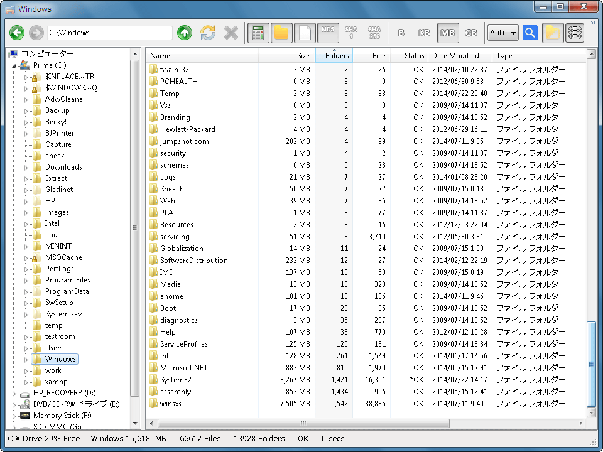The image size is (603, 452).
Task: Sort by Size column header
Action: [x=286, y=56]
